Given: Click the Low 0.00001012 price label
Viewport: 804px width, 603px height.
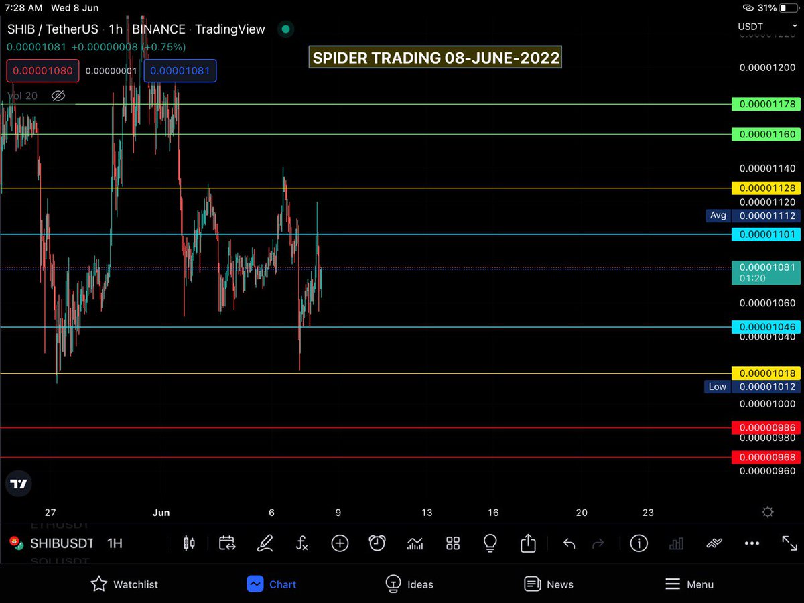Looking at the screenshot, I should click(752, 387).
